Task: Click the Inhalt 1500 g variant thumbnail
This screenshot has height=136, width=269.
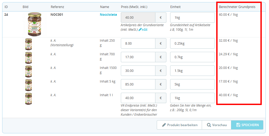Action: pyautogui.click(x=28, y=71)
